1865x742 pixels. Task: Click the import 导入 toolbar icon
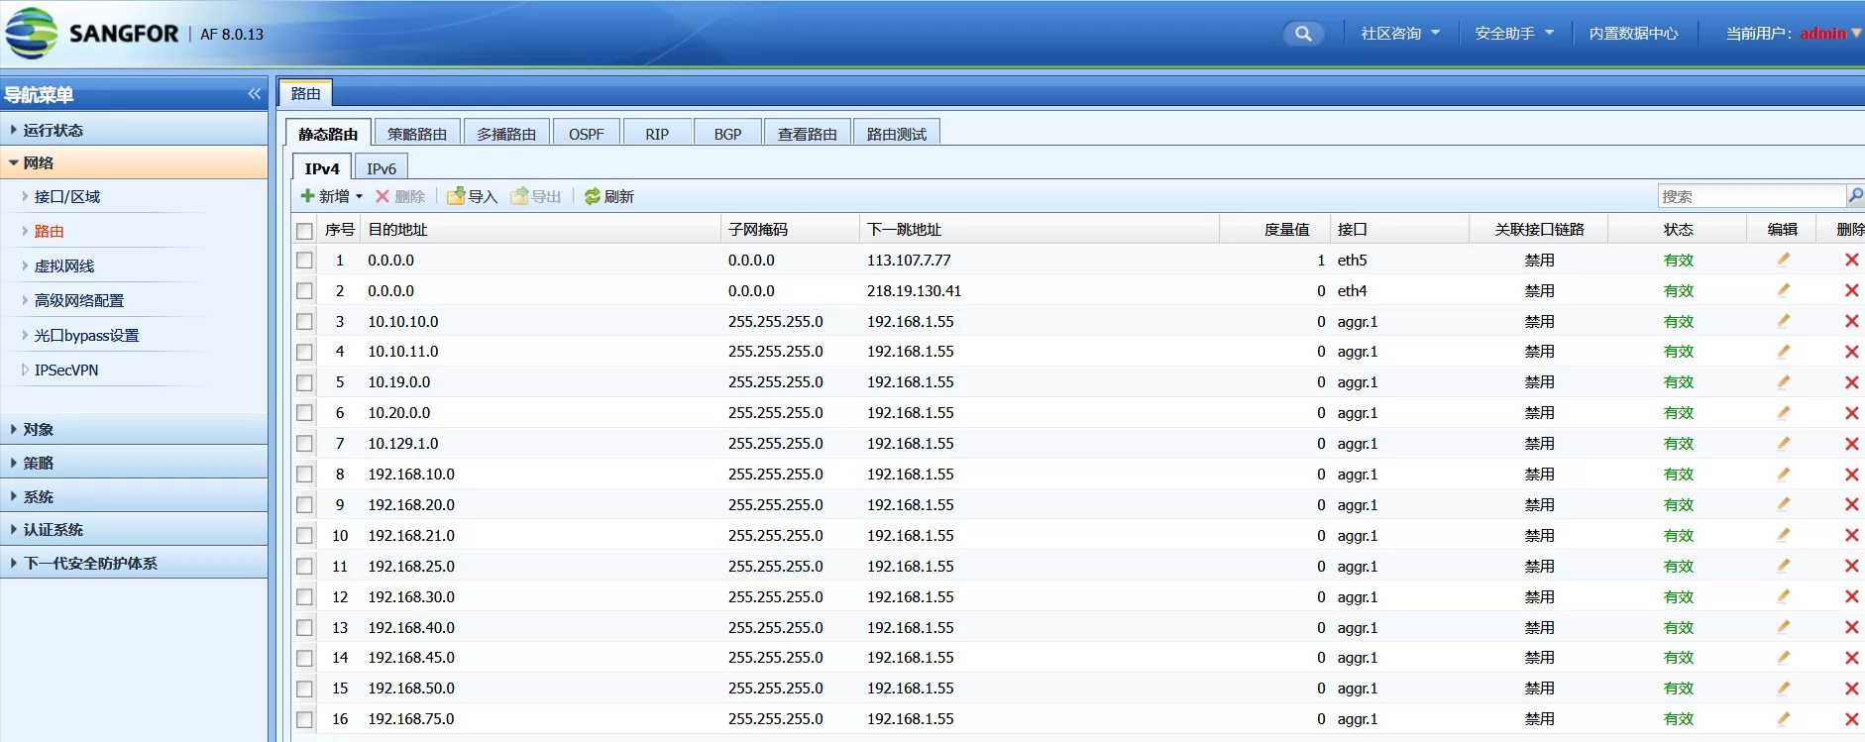tap(472, 196)
